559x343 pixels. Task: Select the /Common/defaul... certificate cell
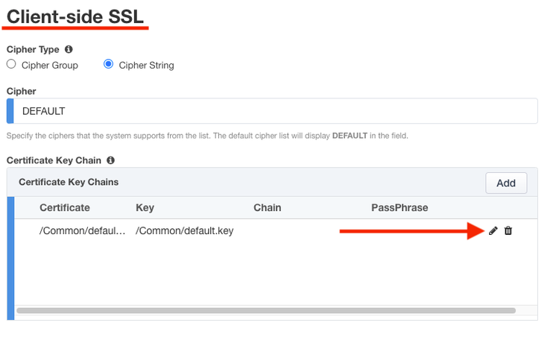83,231
